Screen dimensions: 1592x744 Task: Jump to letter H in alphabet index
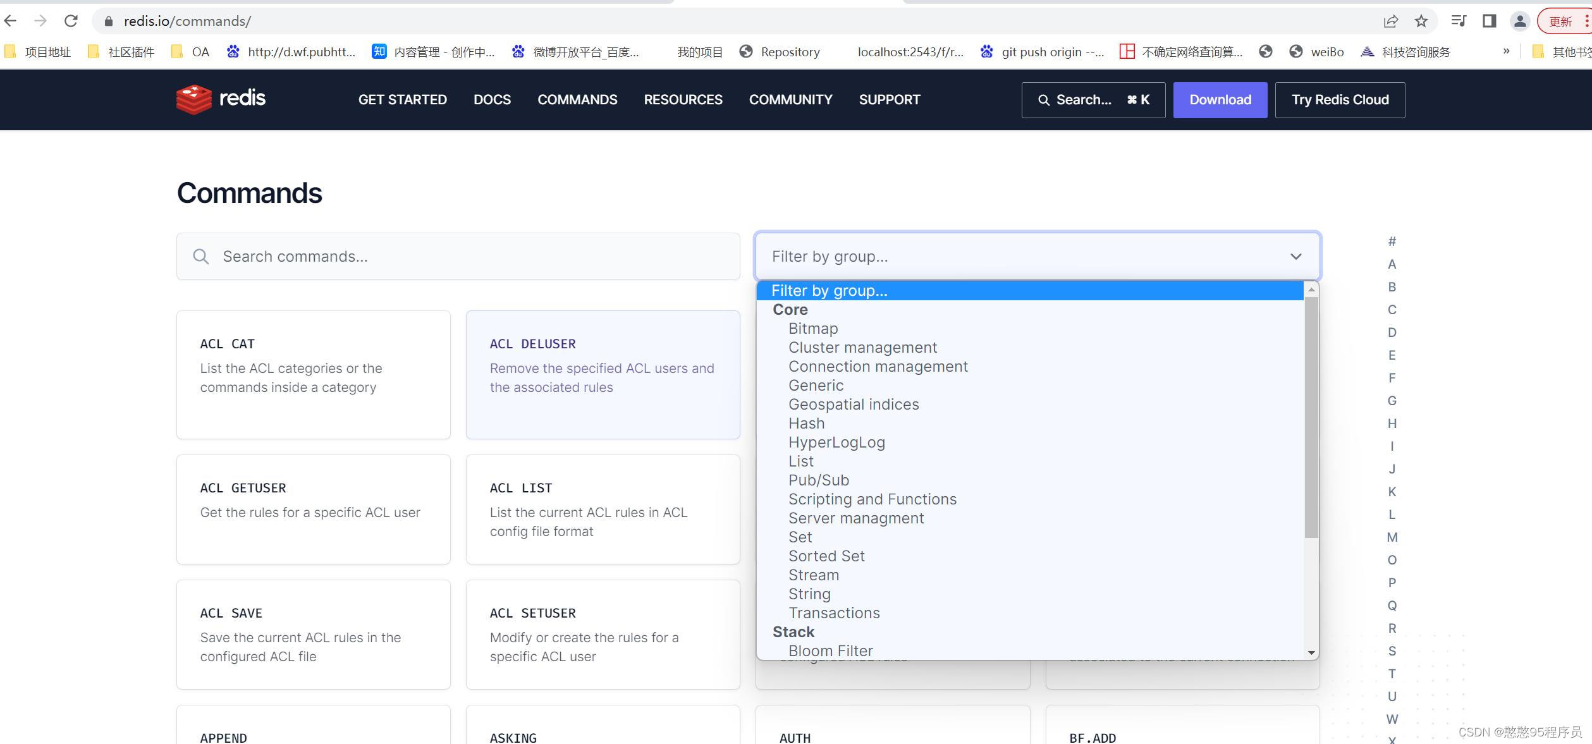[x=1392, y=424]
